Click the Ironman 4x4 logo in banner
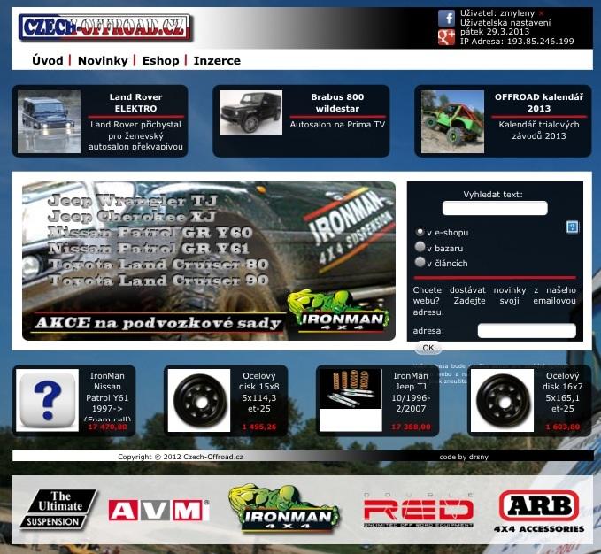 click(339, 312)
